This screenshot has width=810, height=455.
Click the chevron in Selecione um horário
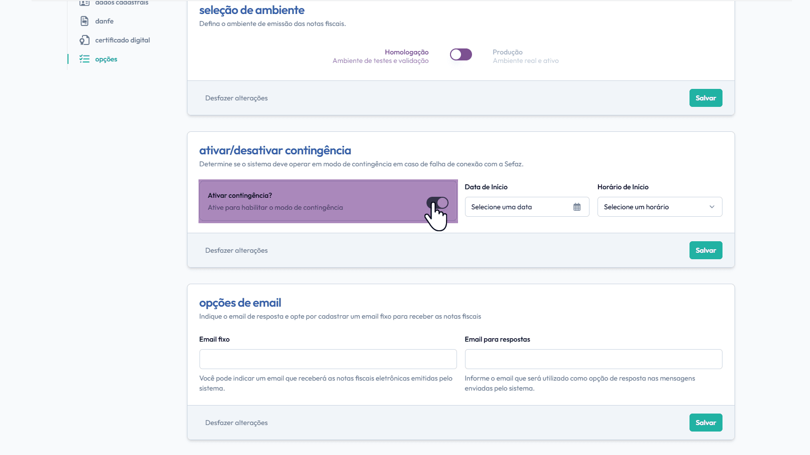click(x=712, y=207)
